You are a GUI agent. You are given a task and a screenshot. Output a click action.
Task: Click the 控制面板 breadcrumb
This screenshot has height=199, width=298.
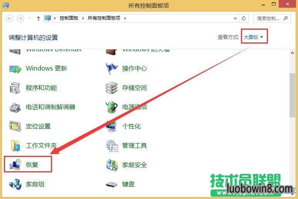(x=69, y=18)
